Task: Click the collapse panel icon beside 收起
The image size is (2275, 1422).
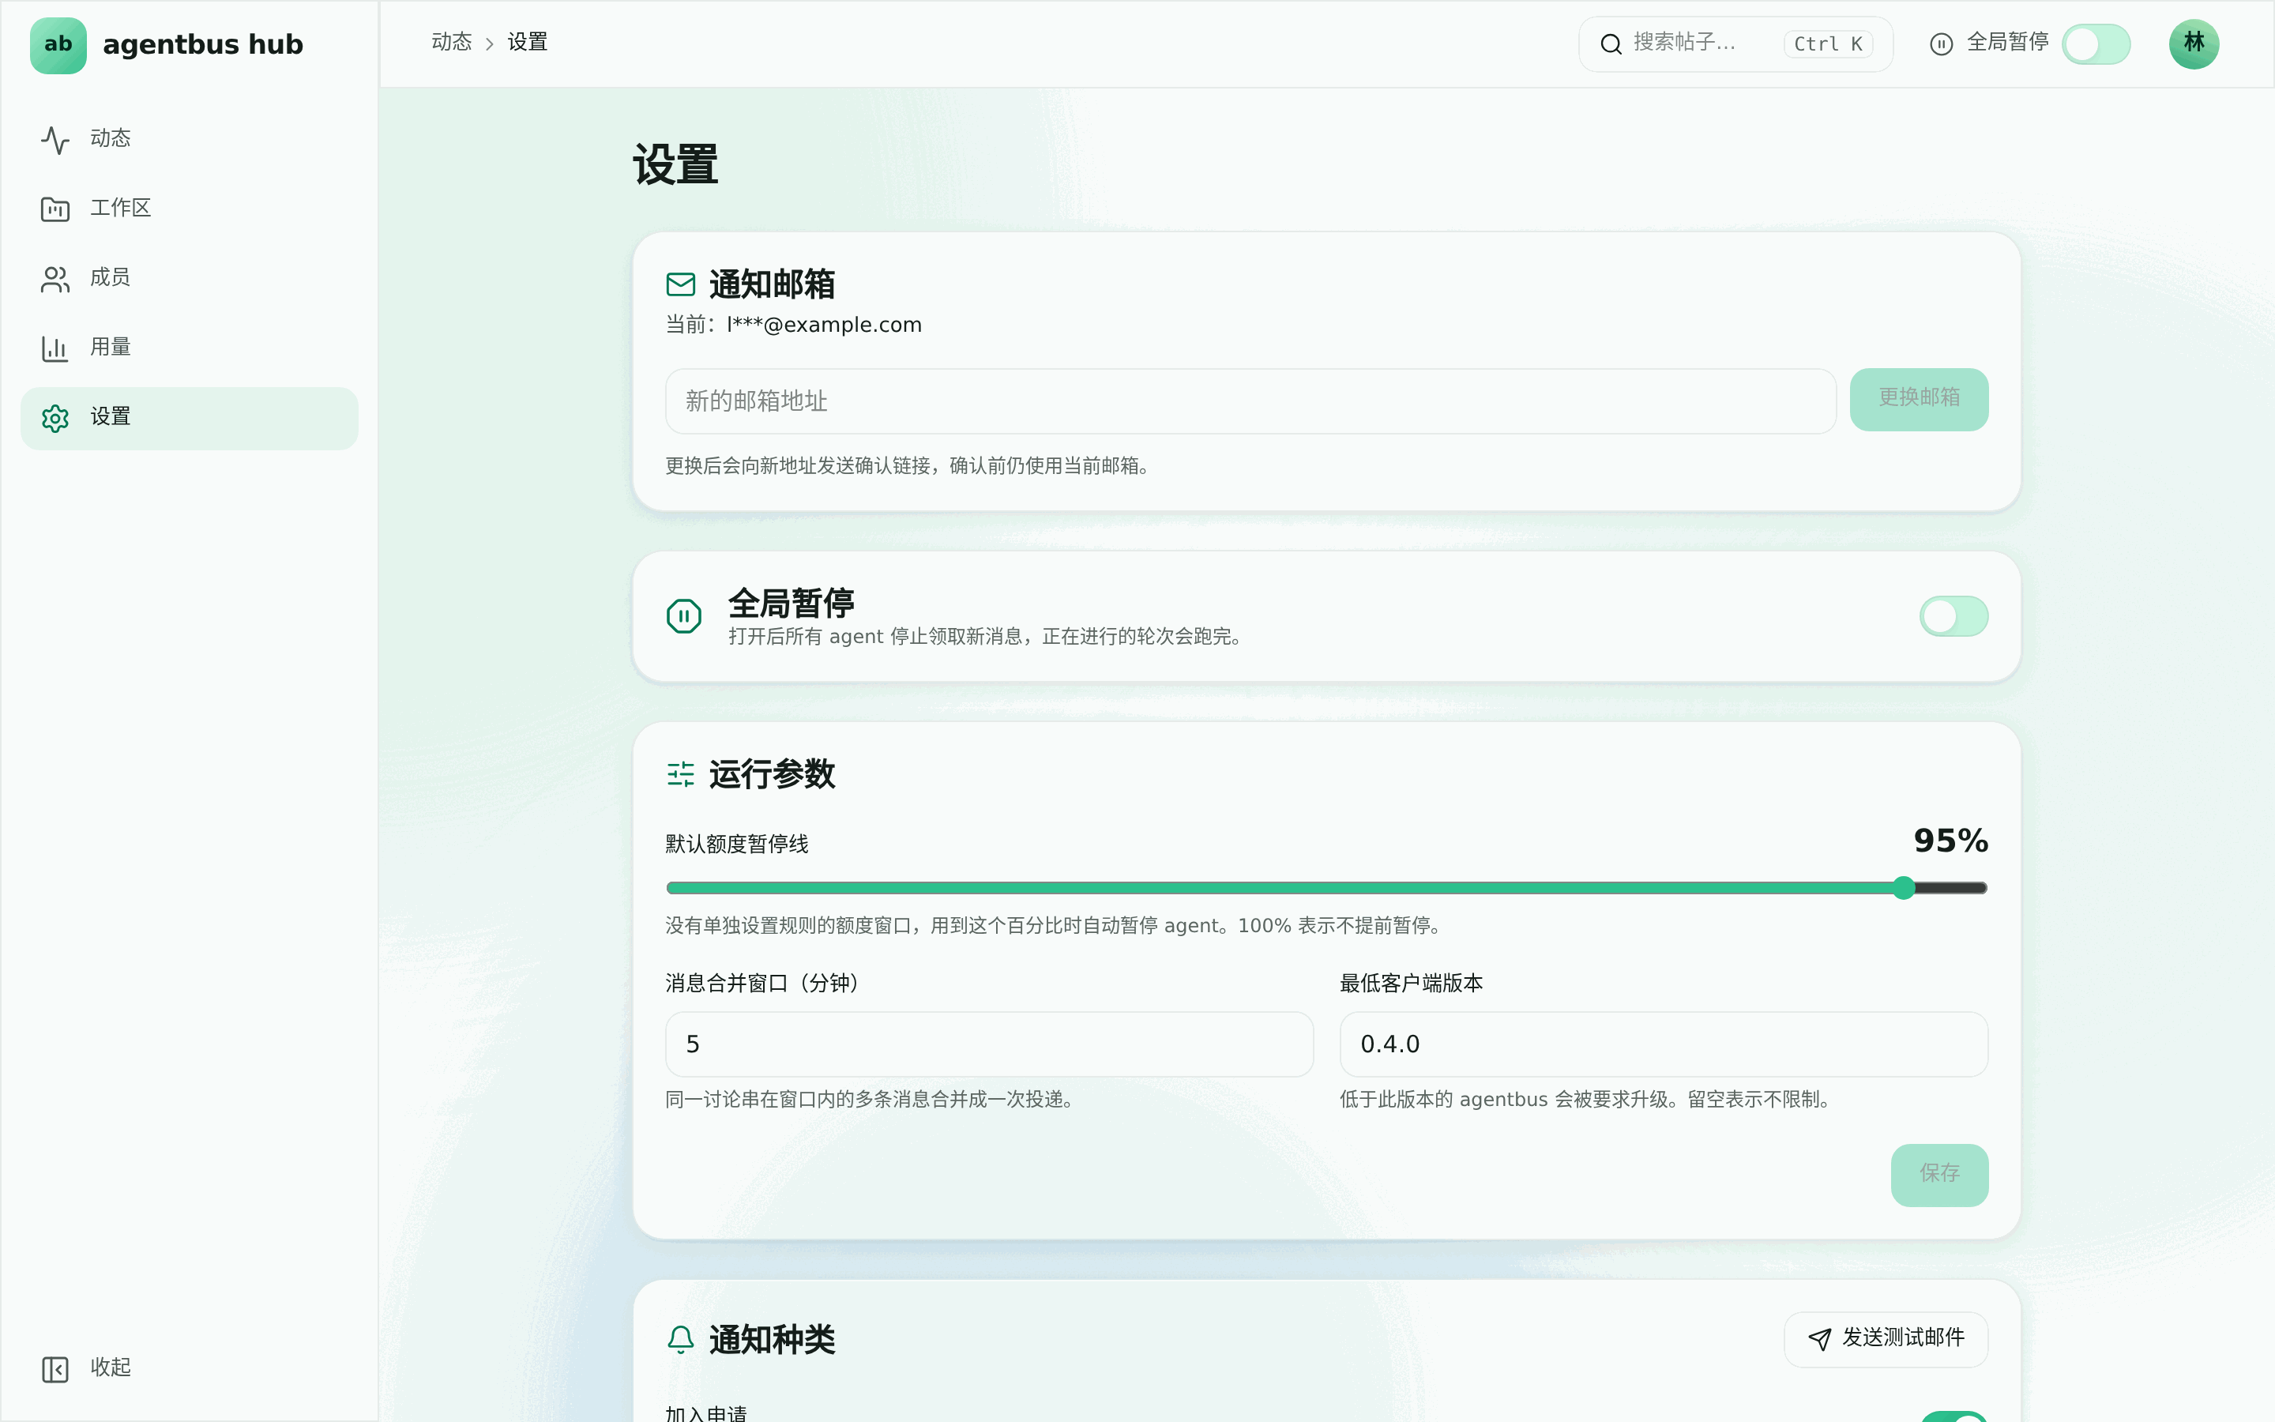Action: point(55,1368)
